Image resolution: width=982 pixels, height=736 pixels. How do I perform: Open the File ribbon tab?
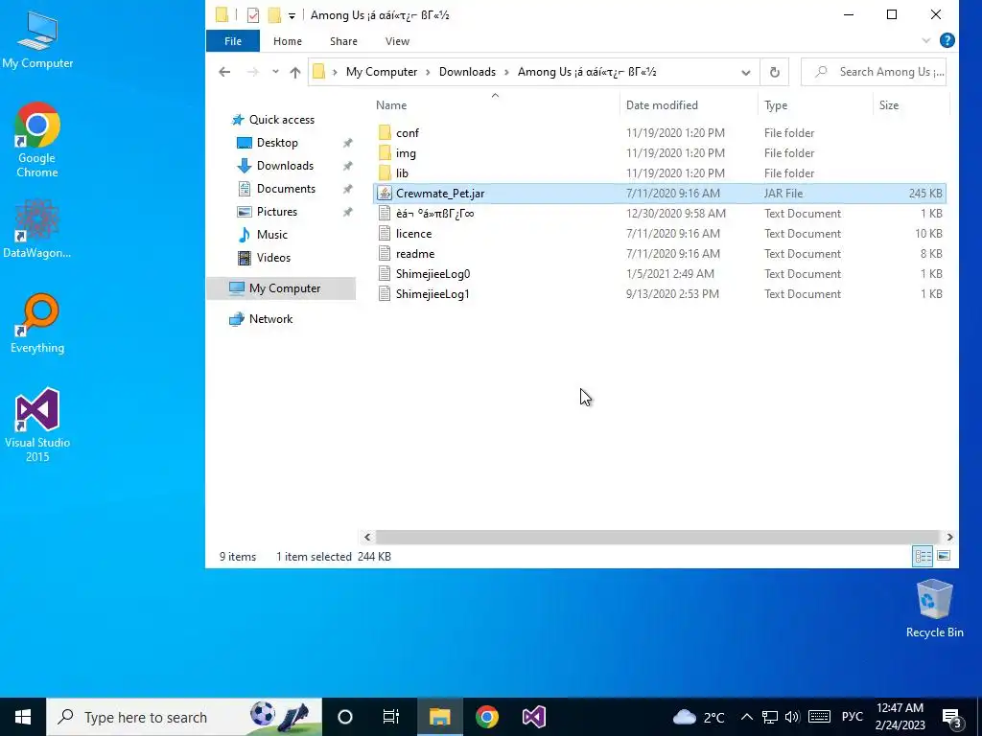[x=232, y=41]
